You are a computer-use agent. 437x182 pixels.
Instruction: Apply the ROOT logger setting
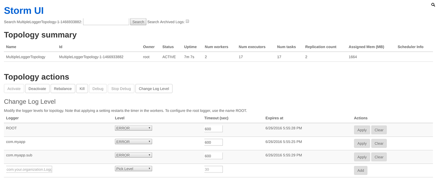point(362,130)
